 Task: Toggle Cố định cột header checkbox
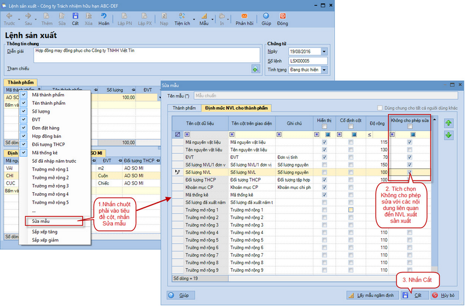coord(351,127)
